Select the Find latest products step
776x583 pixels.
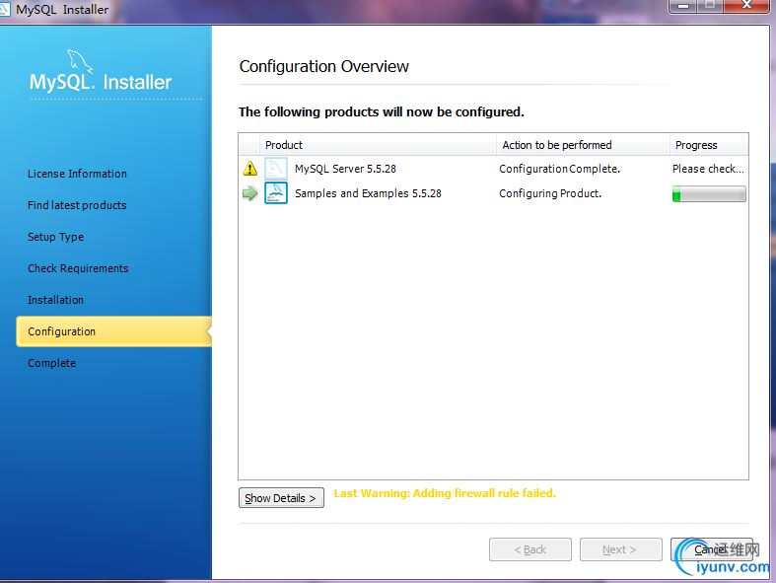pyautogui.click(x=77, y=205)
